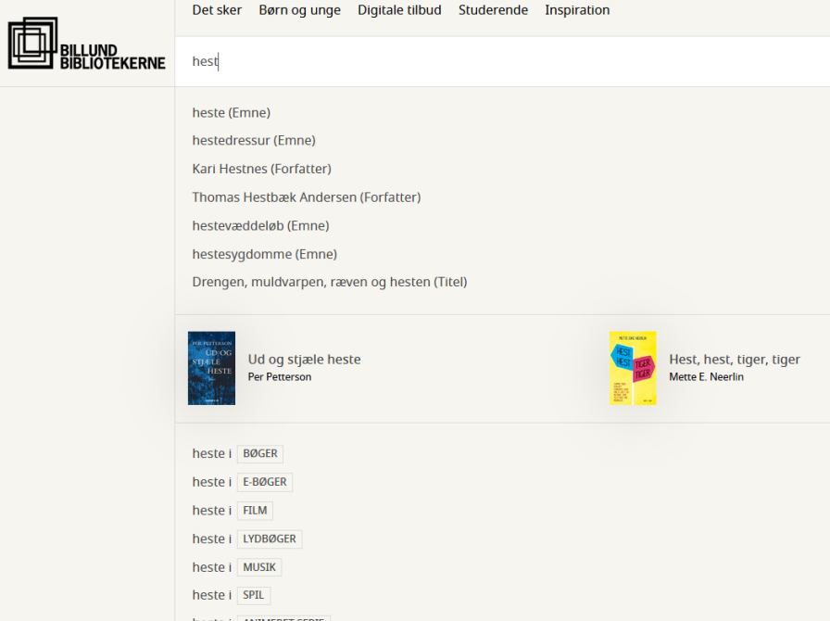Screen dimensions: 830x621
Task: Open the Studerende menu item
Action: pos(493,10)
